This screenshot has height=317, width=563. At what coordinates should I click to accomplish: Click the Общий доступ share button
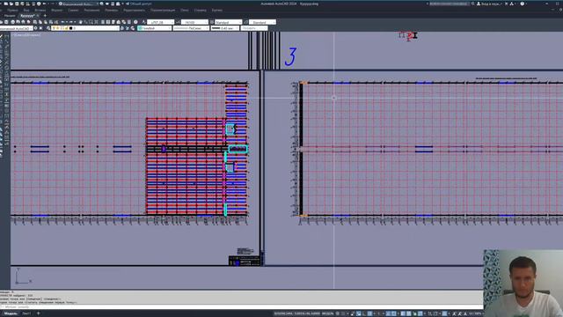[x=138, y=4]
